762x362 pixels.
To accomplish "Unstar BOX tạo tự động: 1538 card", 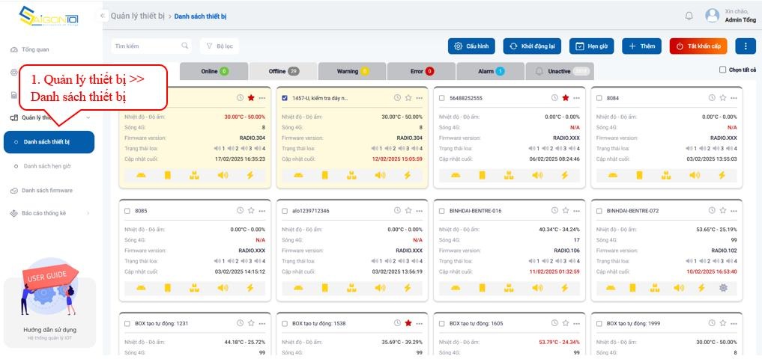I will (408, 323).
